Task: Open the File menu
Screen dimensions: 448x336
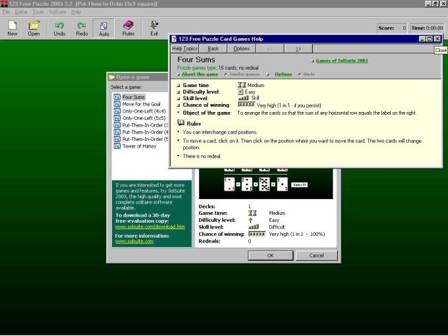Action: tap(6, 12)
